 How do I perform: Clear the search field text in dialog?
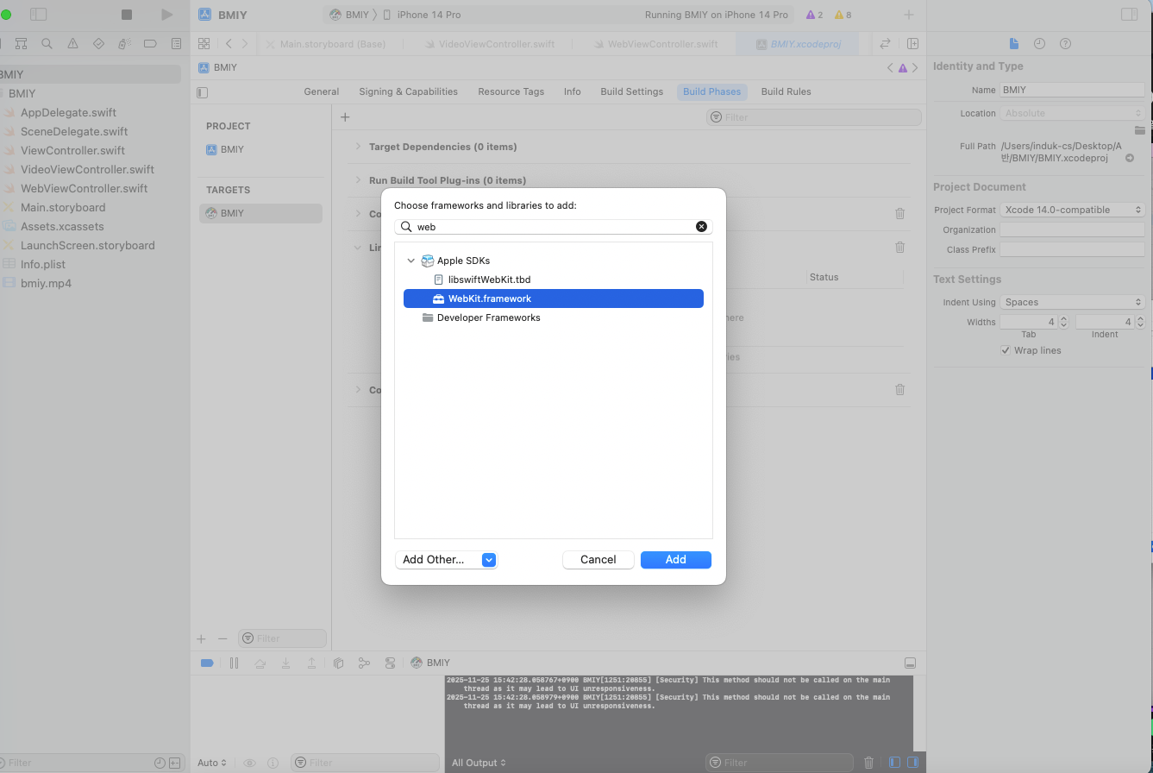tap(701, 226)
